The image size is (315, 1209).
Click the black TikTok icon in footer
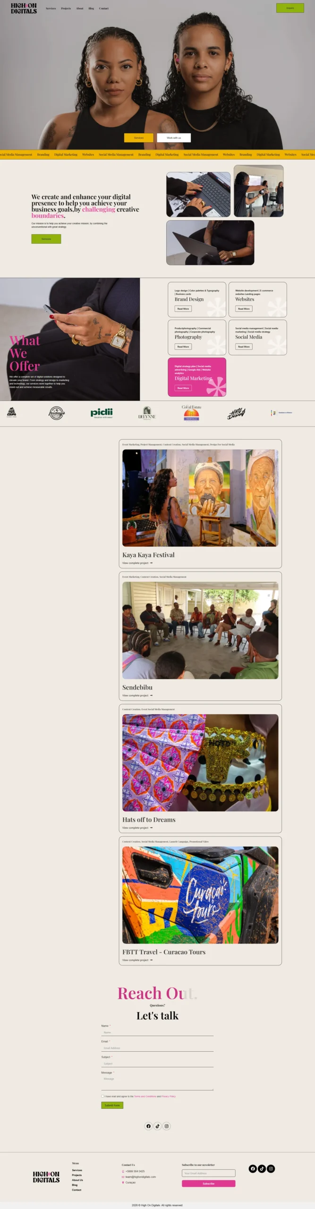[262, 1169]
